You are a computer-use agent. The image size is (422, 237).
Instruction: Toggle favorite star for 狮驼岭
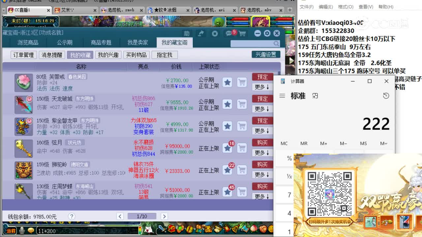tap(227, 170)
